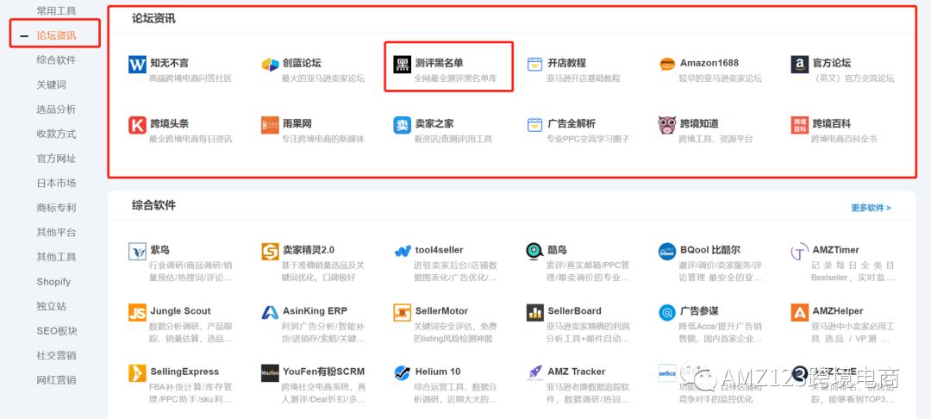Viewport: 931px width, 419px height.
Task: Open the 知无不言 title link
Action: click(169, 63)
